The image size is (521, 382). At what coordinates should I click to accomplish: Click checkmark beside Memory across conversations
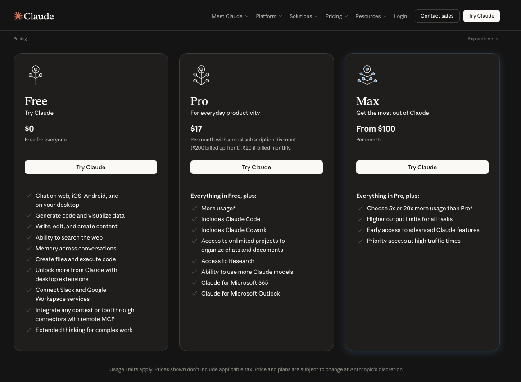click(x=29, y=248)
